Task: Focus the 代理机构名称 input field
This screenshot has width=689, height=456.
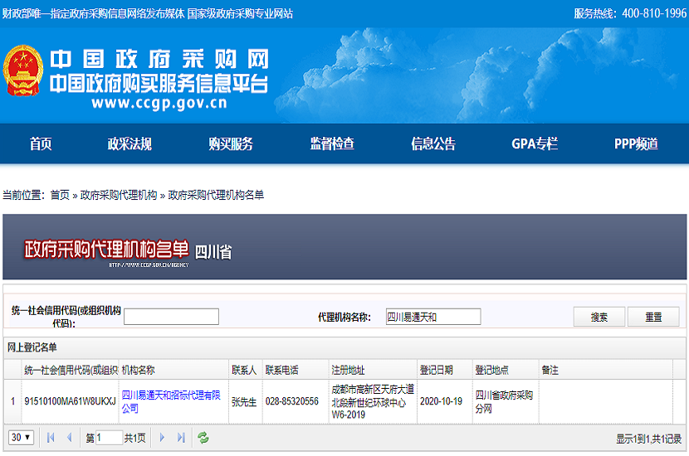Action: coord(433,317)
